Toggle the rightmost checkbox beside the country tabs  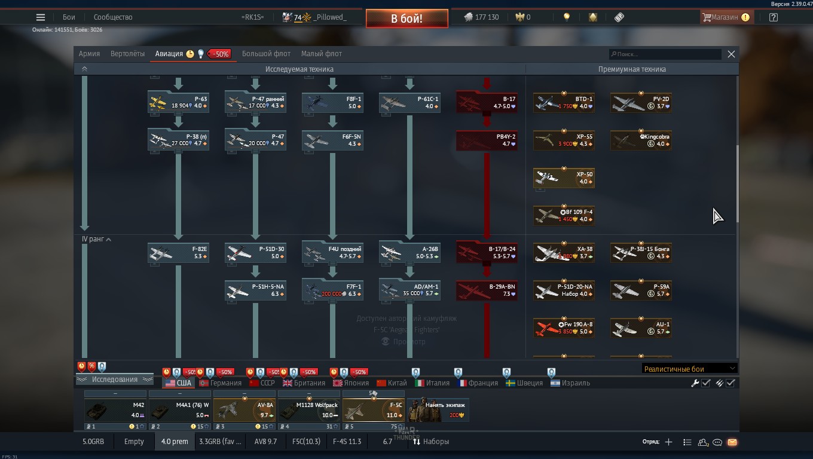tap(731, 383)
